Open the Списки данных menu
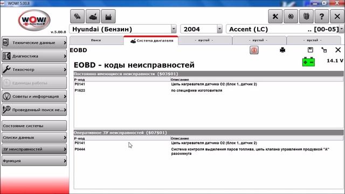Image resolution: width=345 pixels, height=194 pixels. tap(34, 137)
